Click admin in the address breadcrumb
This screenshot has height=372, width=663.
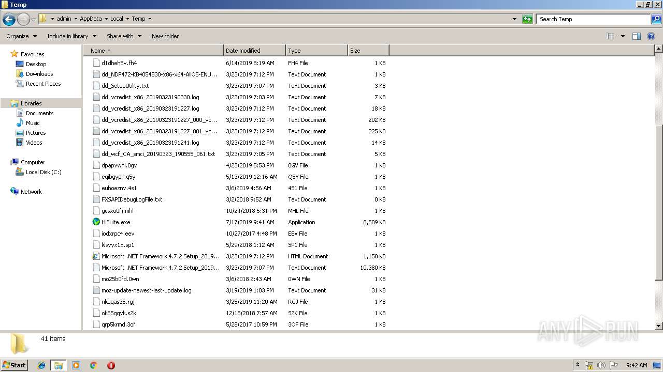point(64,19)
